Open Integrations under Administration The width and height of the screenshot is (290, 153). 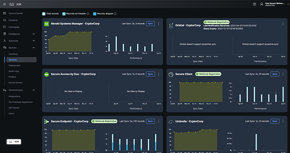tap(14, 96)
